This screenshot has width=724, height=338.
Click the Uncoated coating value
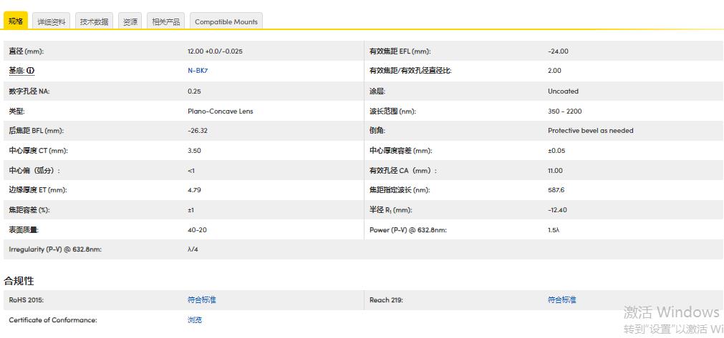point(564,91)
